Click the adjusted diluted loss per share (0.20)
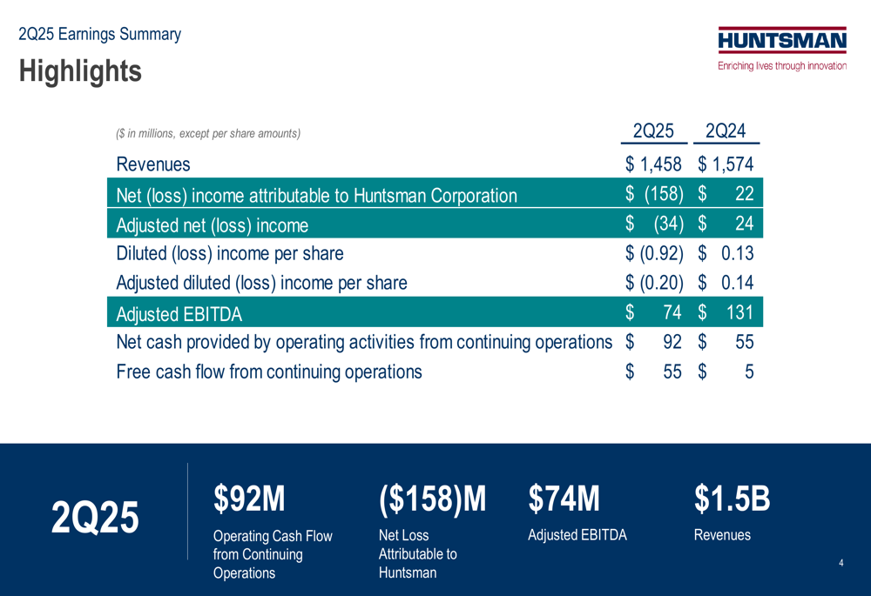 click(662, 283)
